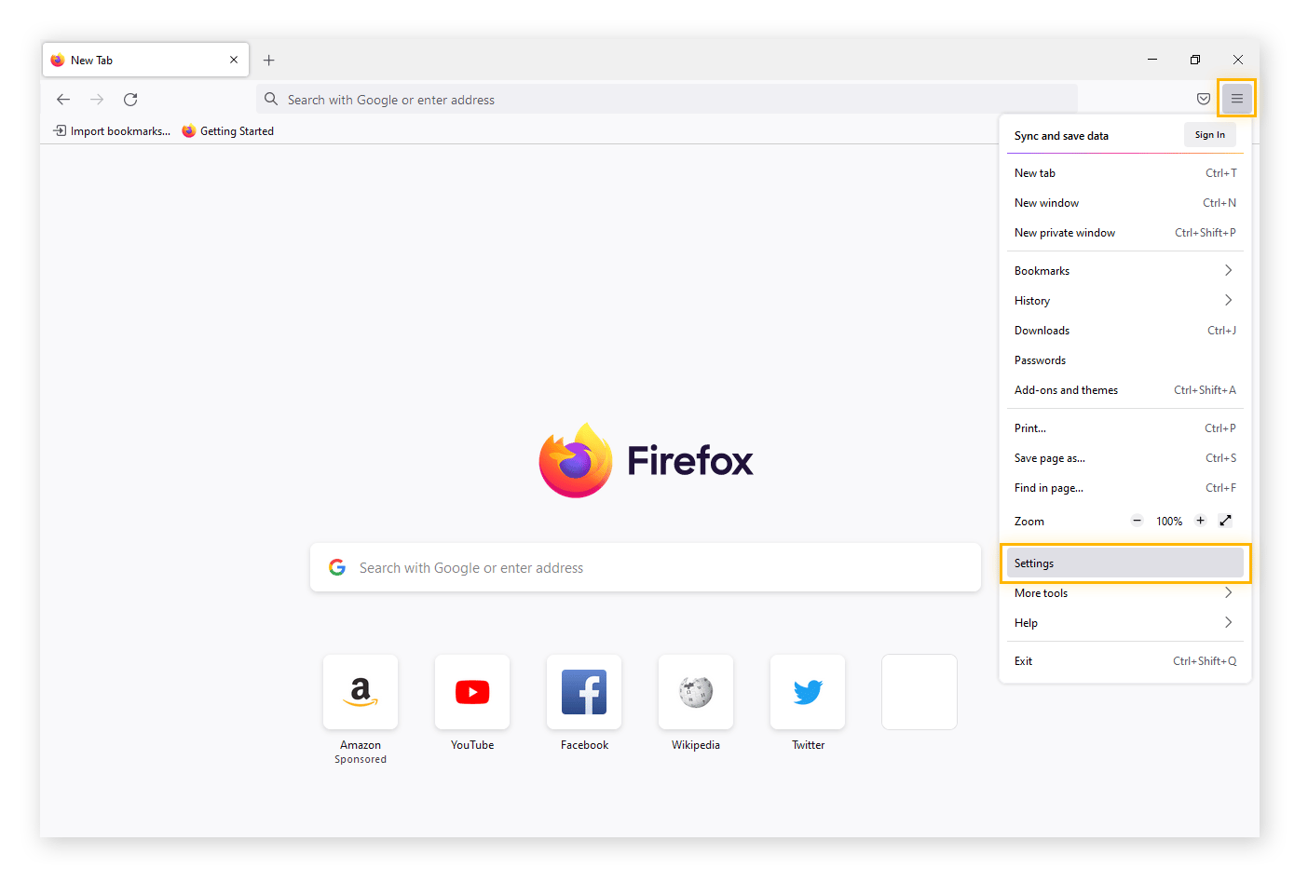The height and width of the screenshot is (882, 1308).
Task: Go back one page with arrow
Action: click(x=63, y=100)
